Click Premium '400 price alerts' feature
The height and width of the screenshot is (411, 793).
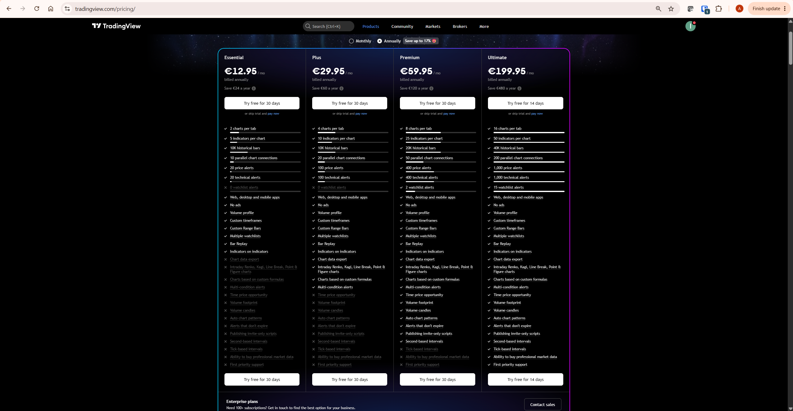point(418,168)
